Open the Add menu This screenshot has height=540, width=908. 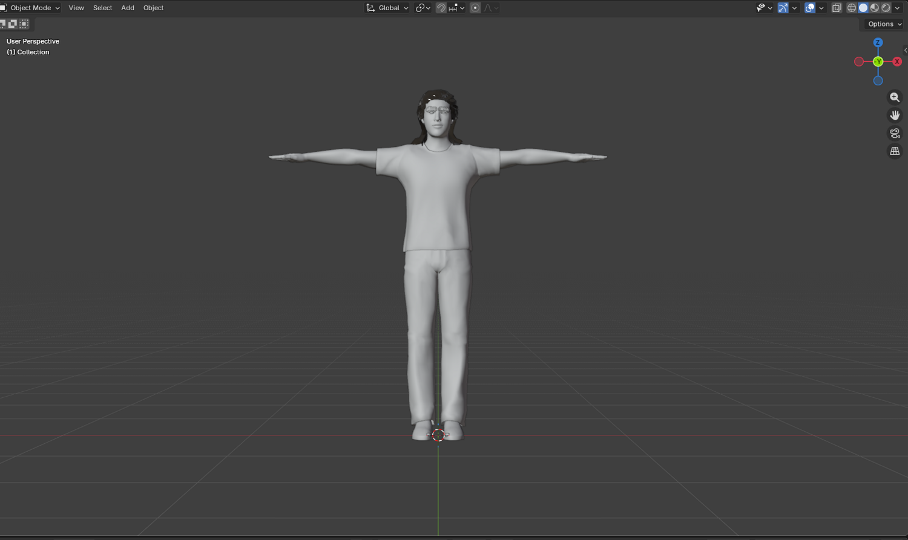(x=128, y=8)
